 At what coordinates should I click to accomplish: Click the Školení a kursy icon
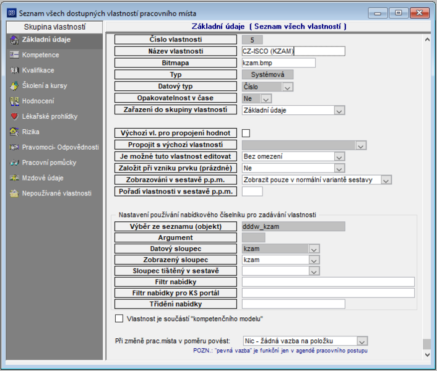tap(14, 86)
